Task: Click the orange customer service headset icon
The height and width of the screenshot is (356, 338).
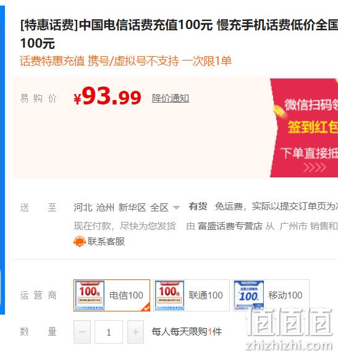Action: (80, 242)
